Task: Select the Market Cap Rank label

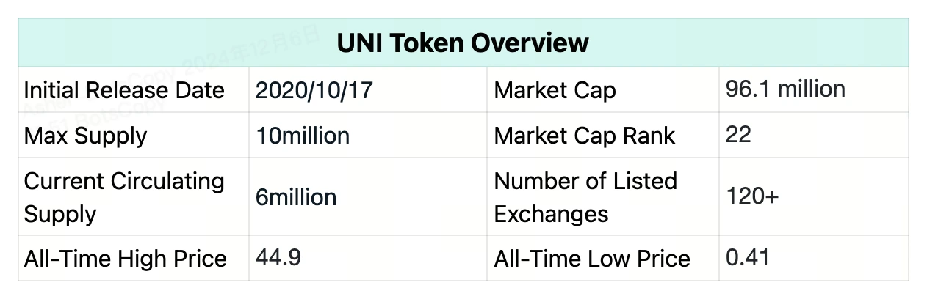Action: pyautogui.click(x=585, y=136)
